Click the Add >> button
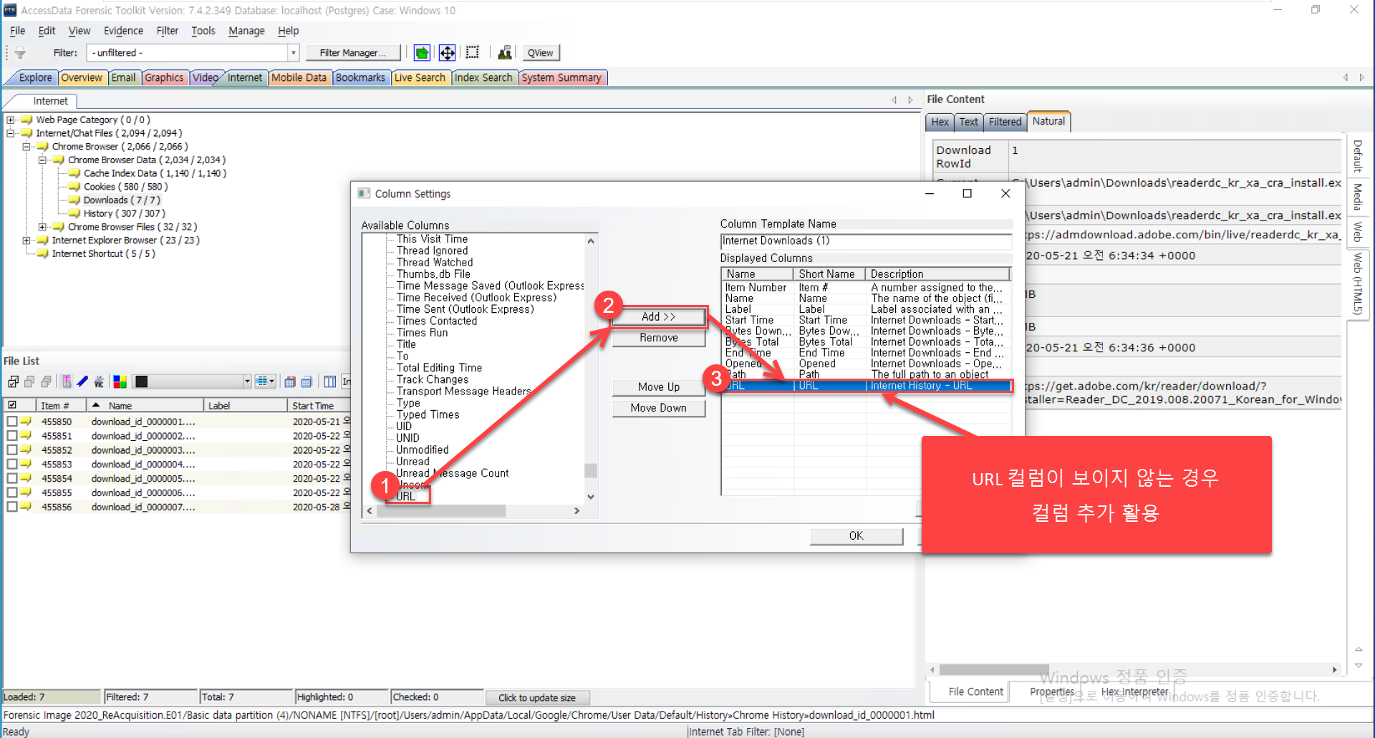The image size is (1375, 738). pyautogui.click(x=659, y=316)
